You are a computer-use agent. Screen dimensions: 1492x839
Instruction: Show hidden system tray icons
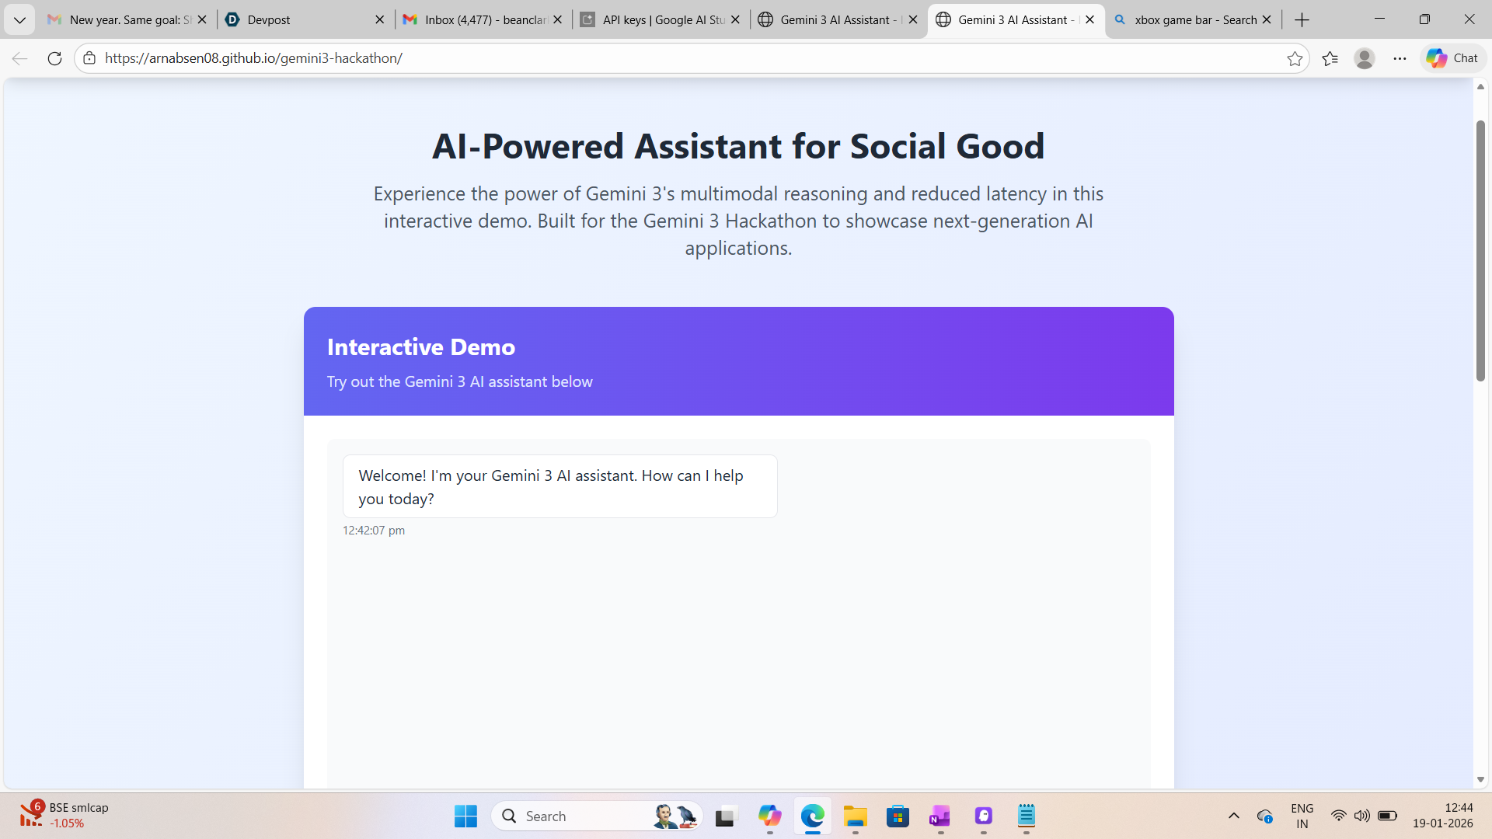click(x=1233, y=816)
